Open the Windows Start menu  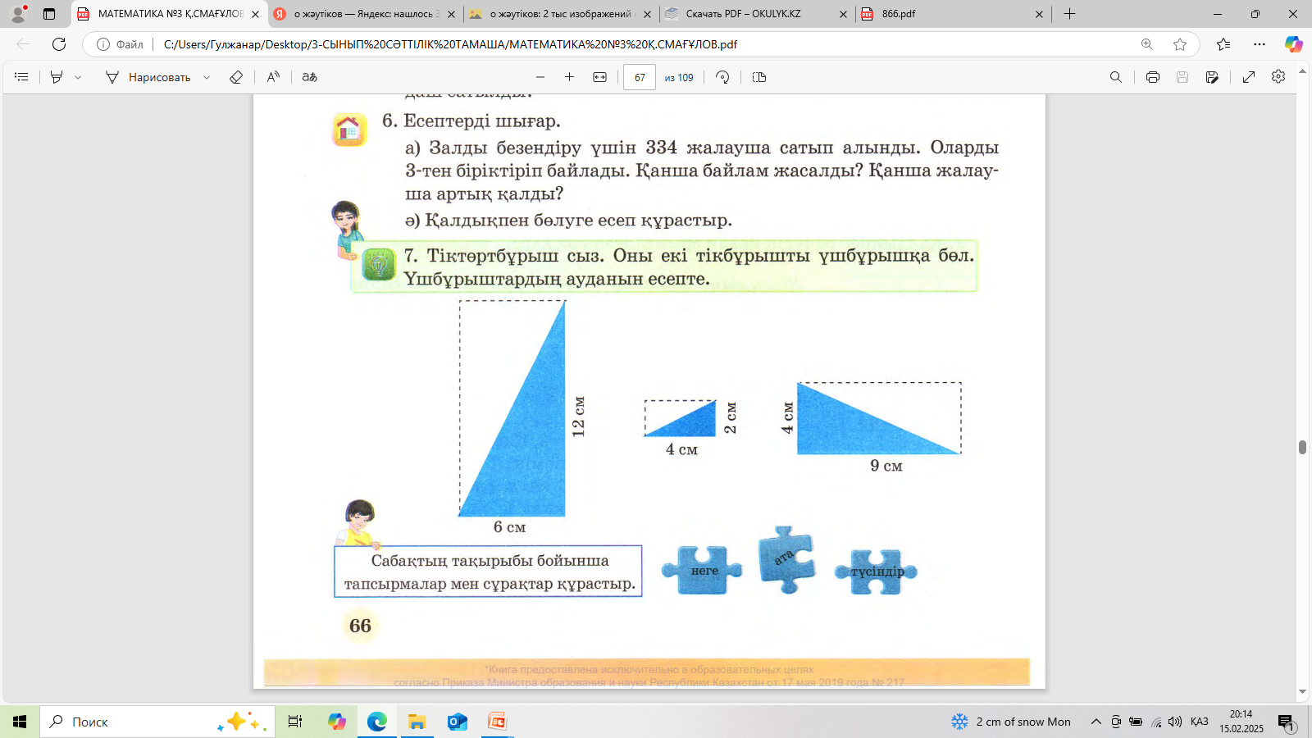click(x=20, y=722)
